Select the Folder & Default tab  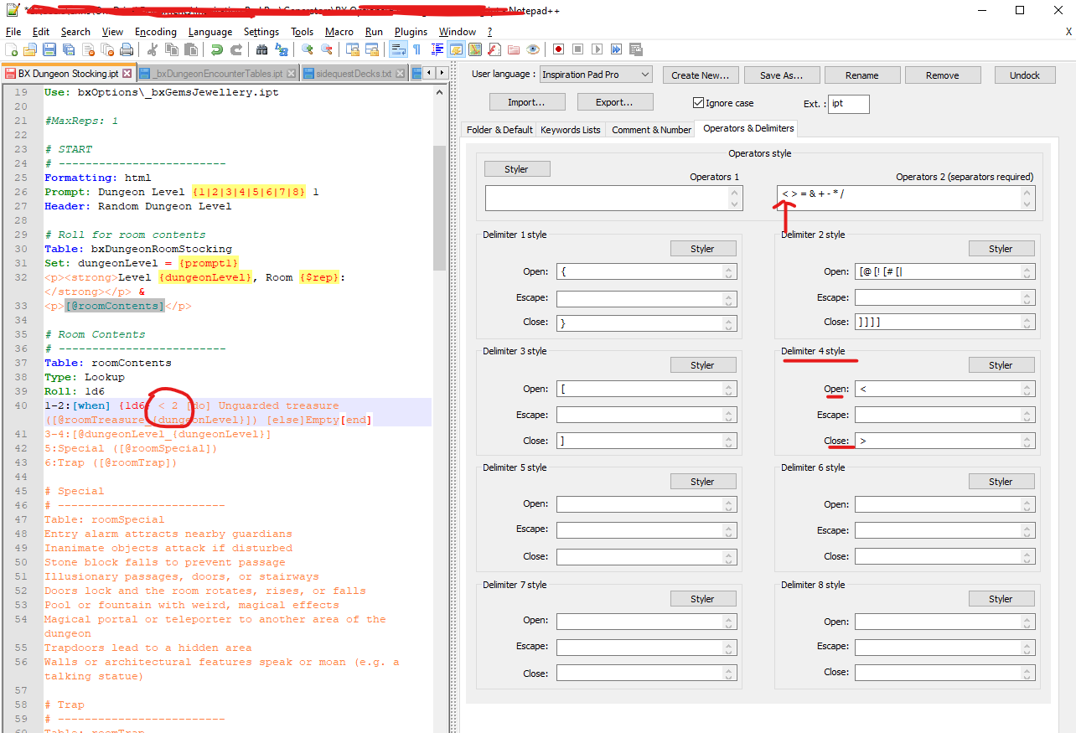coord(499,130)
